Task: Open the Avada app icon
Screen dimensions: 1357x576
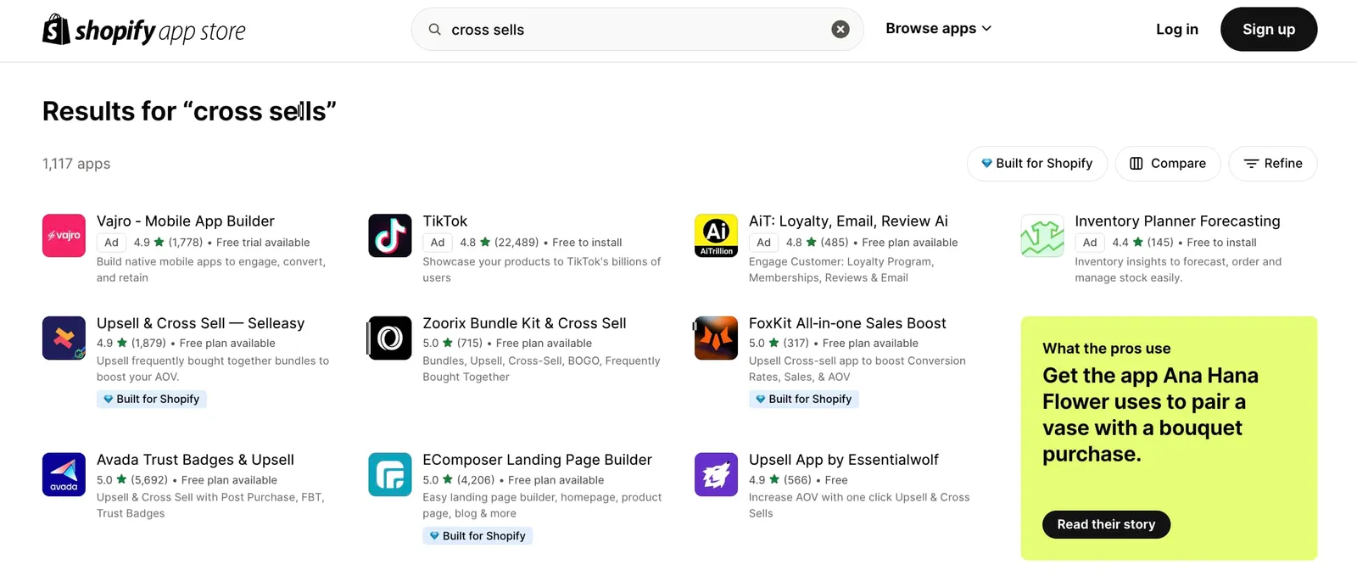Action: click(64, 474)
